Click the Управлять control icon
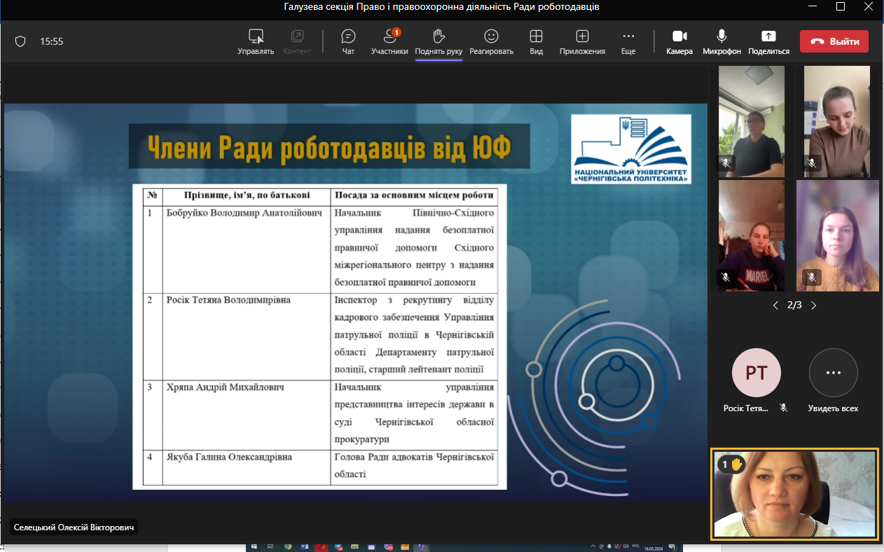This screenshot has width=884, height=552. coord(256,41)
